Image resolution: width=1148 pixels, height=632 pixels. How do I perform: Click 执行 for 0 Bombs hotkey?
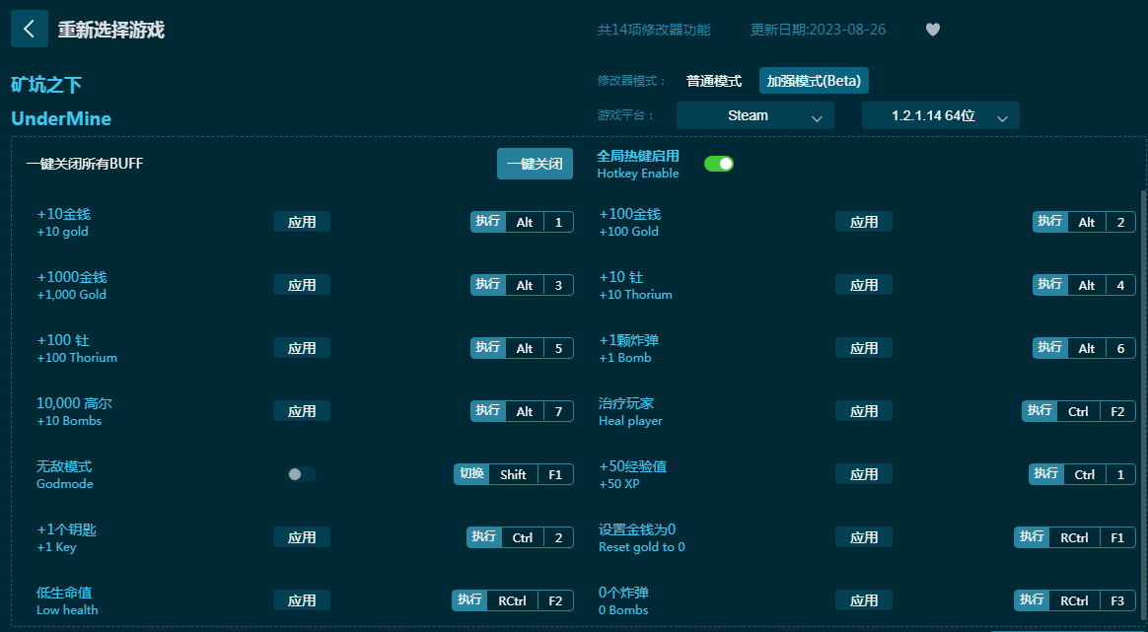(1033, 599)
